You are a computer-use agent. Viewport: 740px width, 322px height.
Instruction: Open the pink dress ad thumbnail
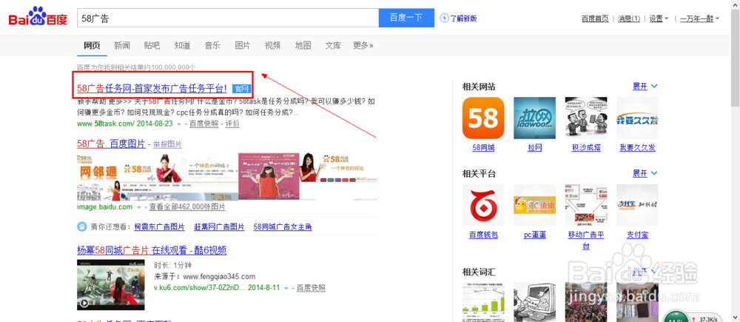click(x=269, y=177)
